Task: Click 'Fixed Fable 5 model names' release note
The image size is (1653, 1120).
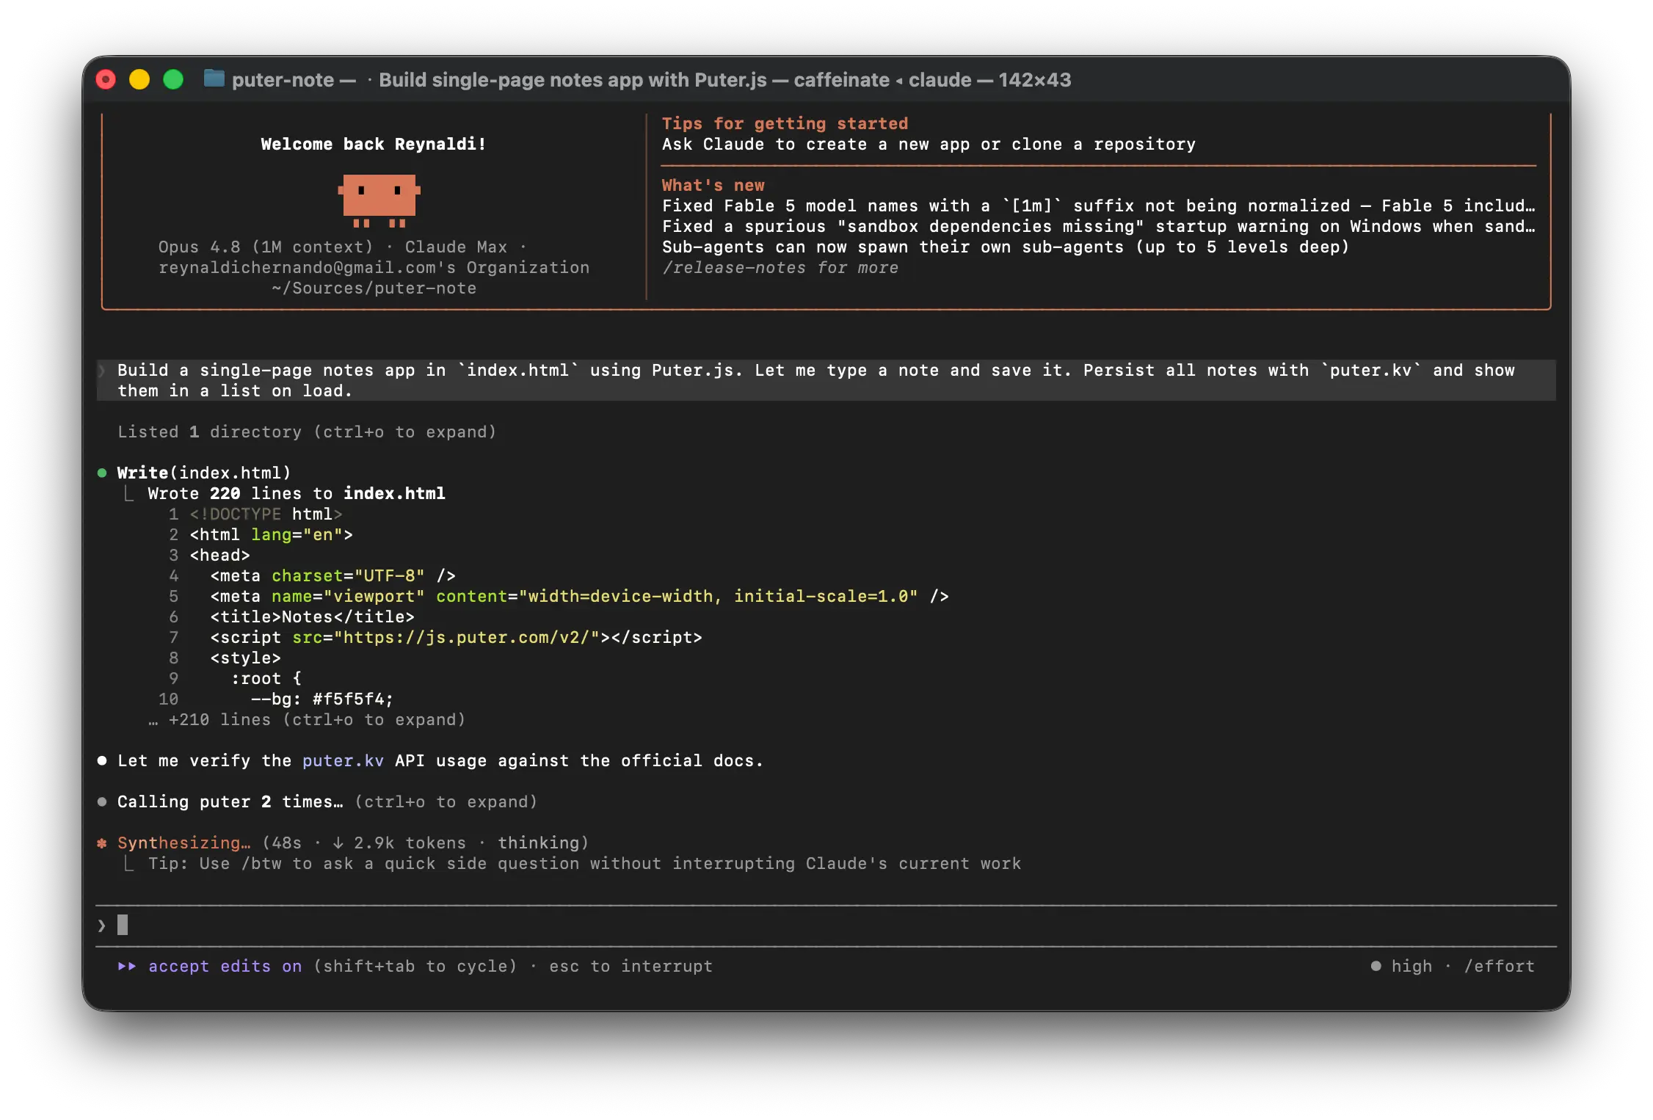Action: coord(1098,206)
